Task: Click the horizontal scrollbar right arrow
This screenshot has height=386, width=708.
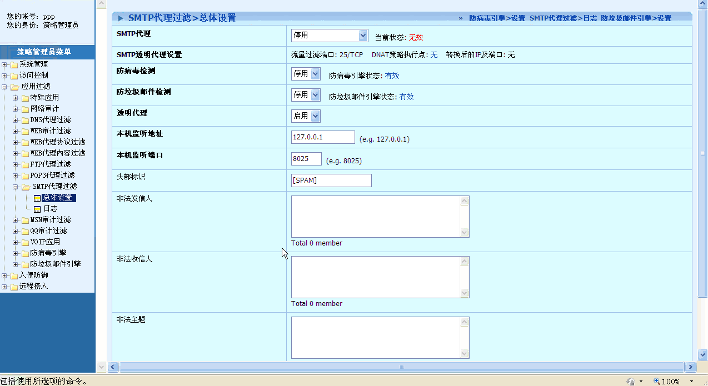Action: click(x=691, y=367)
